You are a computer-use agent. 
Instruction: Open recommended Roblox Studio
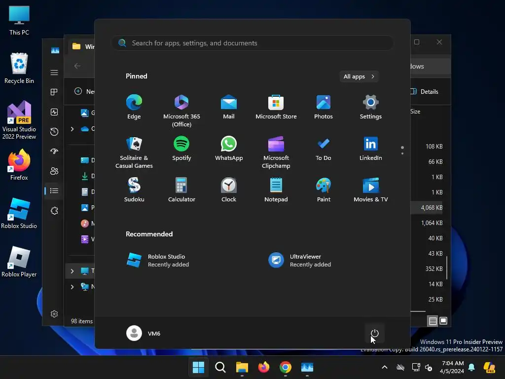point(158,261)
